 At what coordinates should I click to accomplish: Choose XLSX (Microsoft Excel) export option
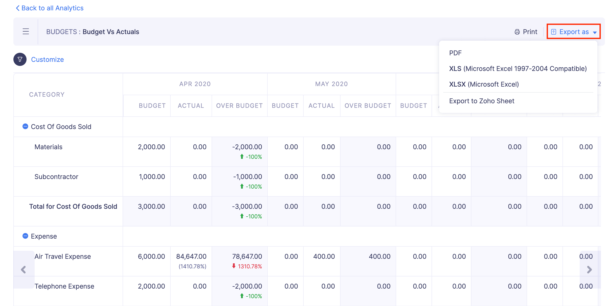tap(484, 84)
